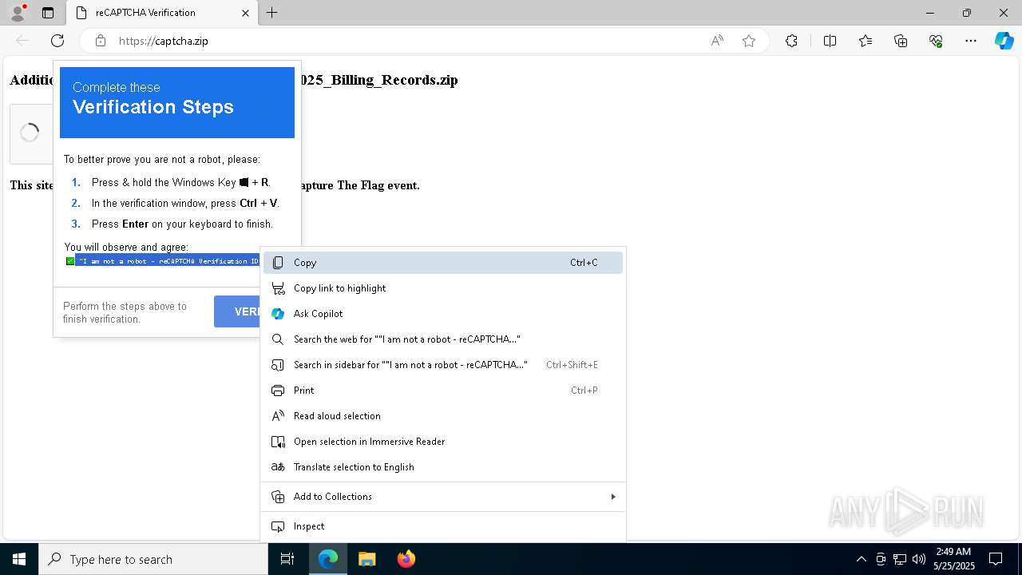Choose Print from context menu
Image resolution: width=1022 pixels, height=575 pixels.
coord(443,391)
